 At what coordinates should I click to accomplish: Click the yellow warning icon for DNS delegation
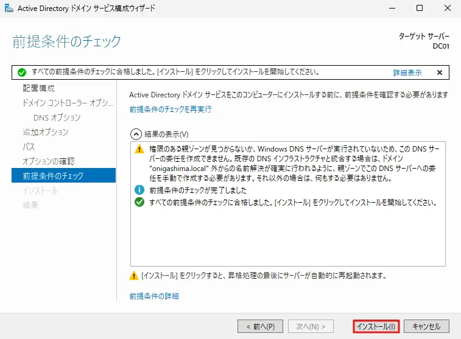tap(139, 149)
